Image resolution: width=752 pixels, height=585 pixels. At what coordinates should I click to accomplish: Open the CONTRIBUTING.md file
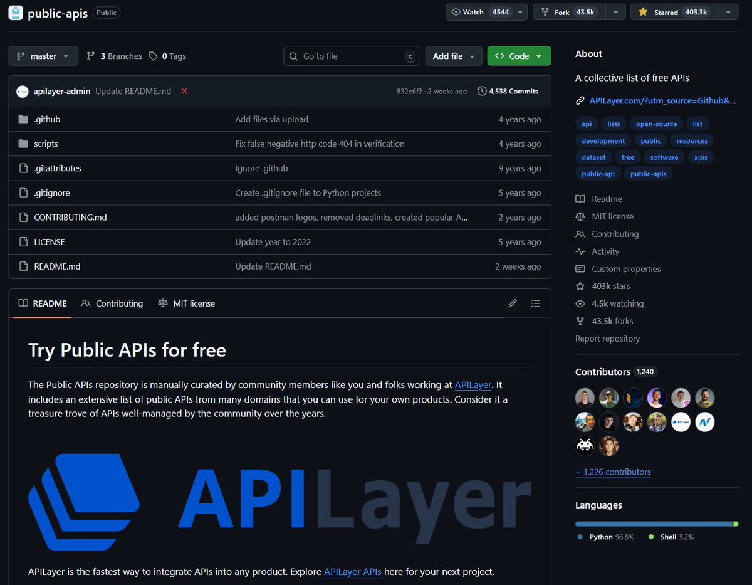70,218
